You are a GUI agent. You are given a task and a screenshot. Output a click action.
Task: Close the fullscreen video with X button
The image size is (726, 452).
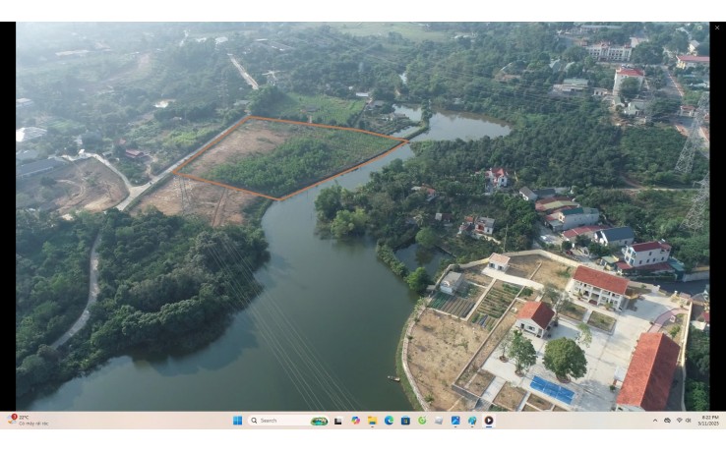click(716, 28)
